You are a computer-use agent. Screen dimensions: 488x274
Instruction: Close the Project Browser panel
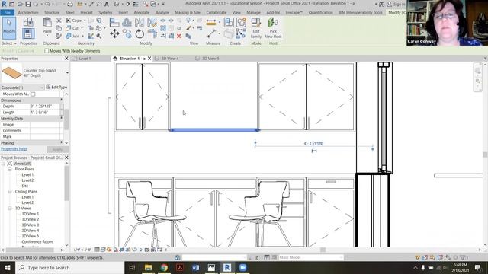click(66, 158)
